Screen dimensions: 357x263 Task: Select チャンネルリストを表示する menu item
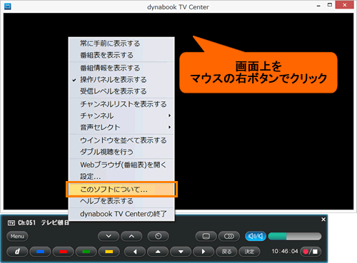(121, 104)
